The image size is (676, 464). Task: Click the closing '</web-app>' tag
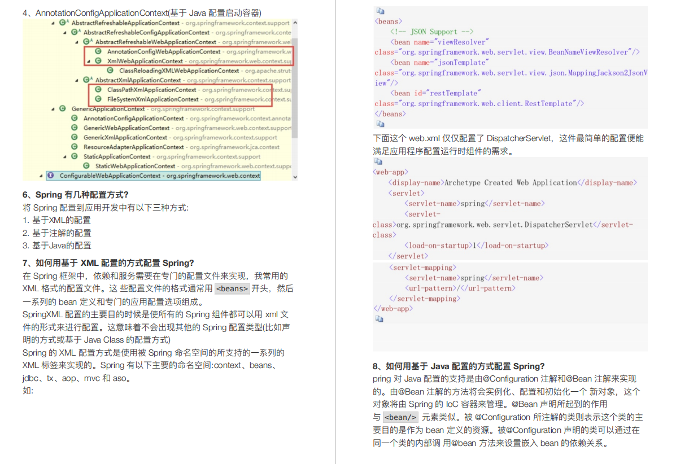coord(392,308)
